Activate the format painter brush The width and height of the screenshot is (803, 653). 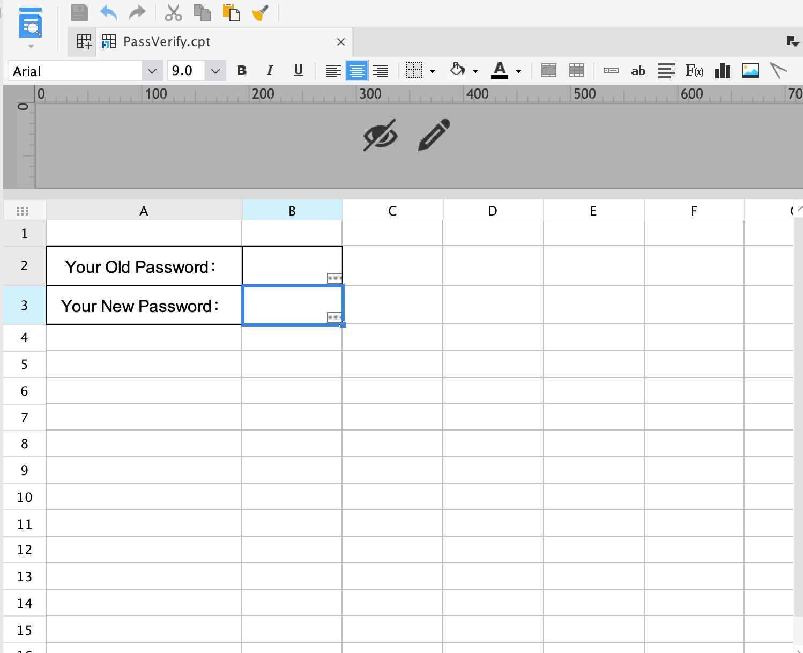(260, 13)
